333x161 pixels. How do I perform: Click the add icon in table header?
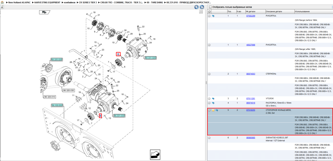(x=209, y=11)
